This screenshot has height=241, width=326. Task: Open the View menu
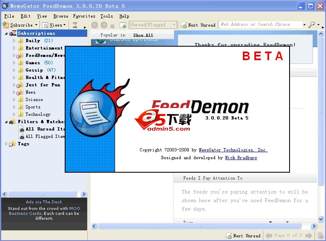pyautogui.click(x=42, y=16)
